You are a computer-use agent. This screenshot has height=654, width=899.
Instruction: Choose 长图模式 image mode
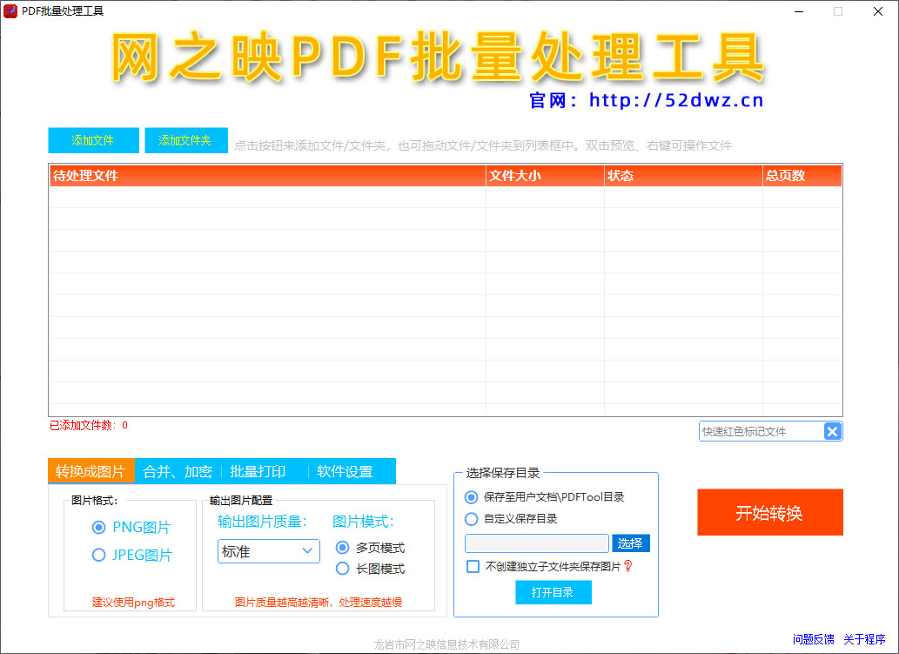[342, 569]
